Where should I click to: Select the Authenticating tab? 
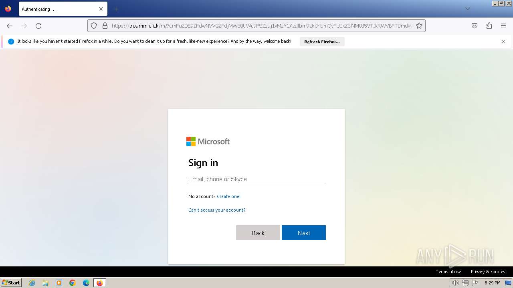click(63, 9)
